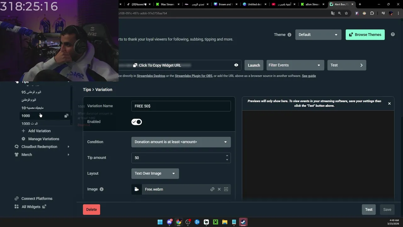Click link icon in Free.webm field

[x=212, y=189]
